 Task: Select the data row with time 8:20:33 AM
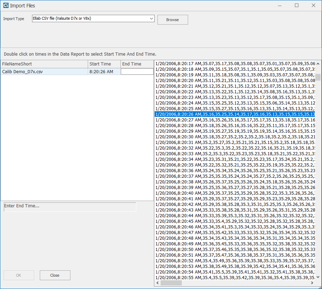tap(235, 154)
